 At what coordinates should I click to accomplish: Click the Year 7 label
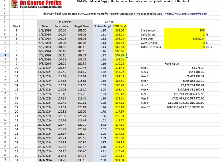pyautogui.click(x=145, y=94)
